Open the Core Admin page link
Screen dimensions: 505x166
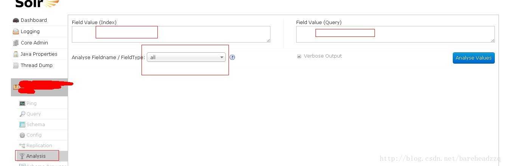click(34, 43)
